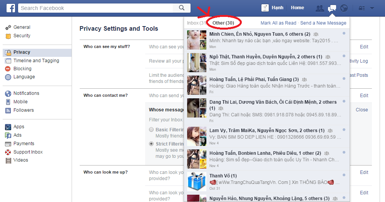Viewport: 385px width, 202px height.
Task: Open the privacy shortcuts lock icon
Action: 362,8
